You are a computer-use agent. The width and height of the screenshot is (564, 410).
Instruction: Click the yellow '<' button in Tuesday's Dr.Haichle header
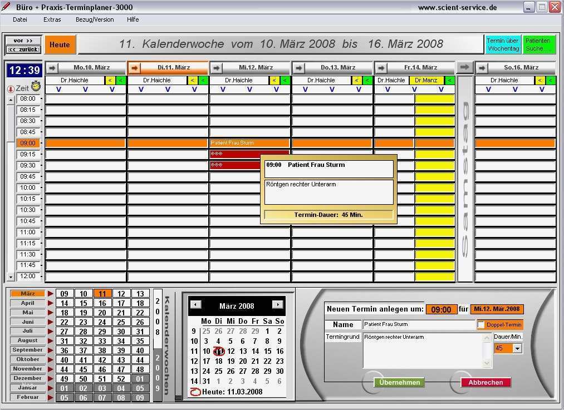(193, 81)
